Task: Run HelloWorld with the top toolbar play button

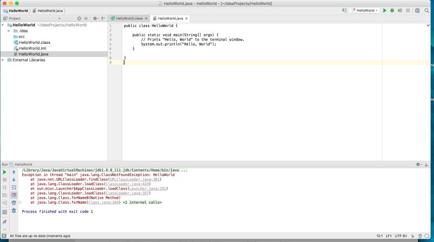Action: tap(385, 10)
